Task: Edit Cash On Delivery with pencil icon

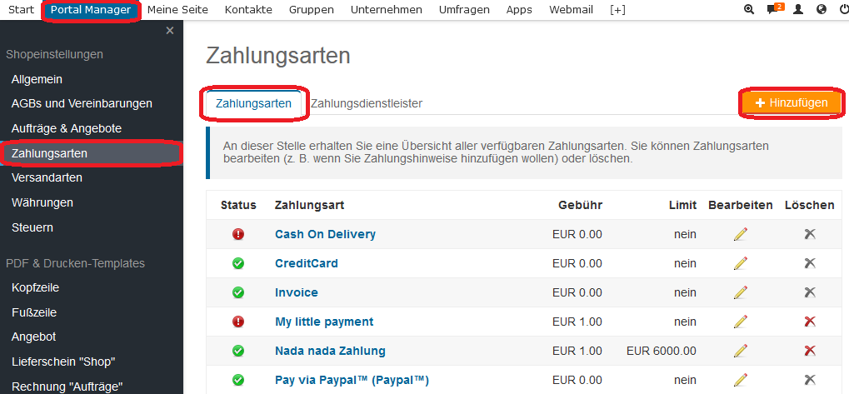Action: coord(740,234)
